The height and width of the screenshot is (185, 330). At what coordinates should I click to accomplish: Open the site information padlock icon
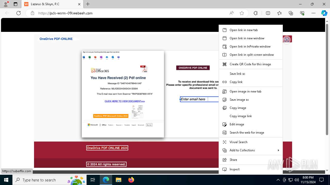tap(32, 13)
